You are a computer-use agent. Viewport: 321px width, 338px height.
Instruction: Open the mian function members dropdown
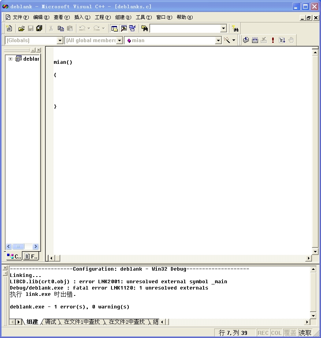(x=218, y=40)
